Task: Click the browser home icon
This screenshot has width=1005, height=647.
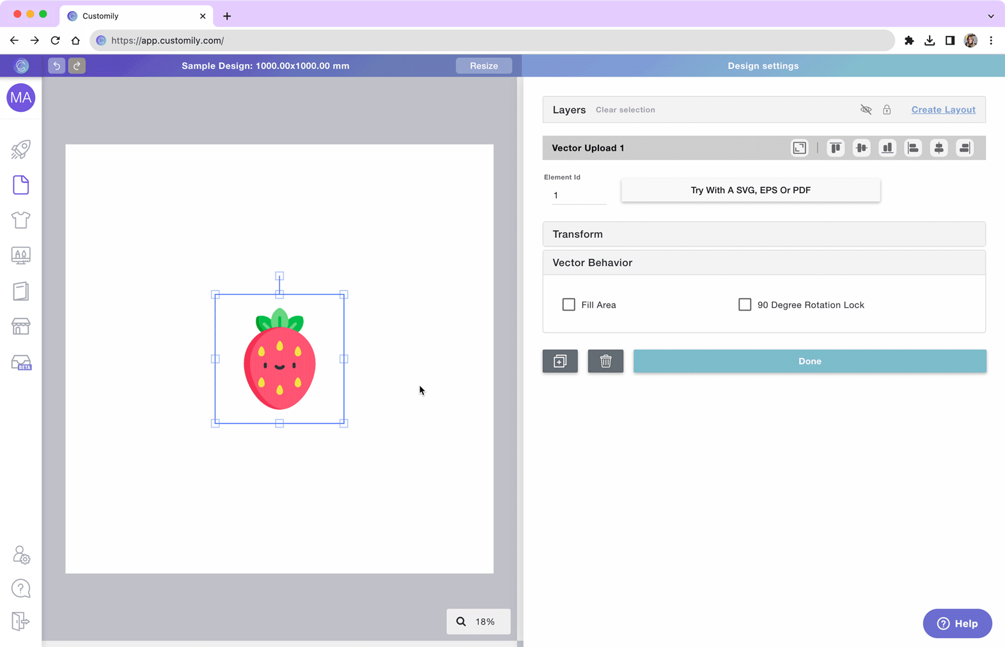Action: pyautogui.click(x=75, y=40)
